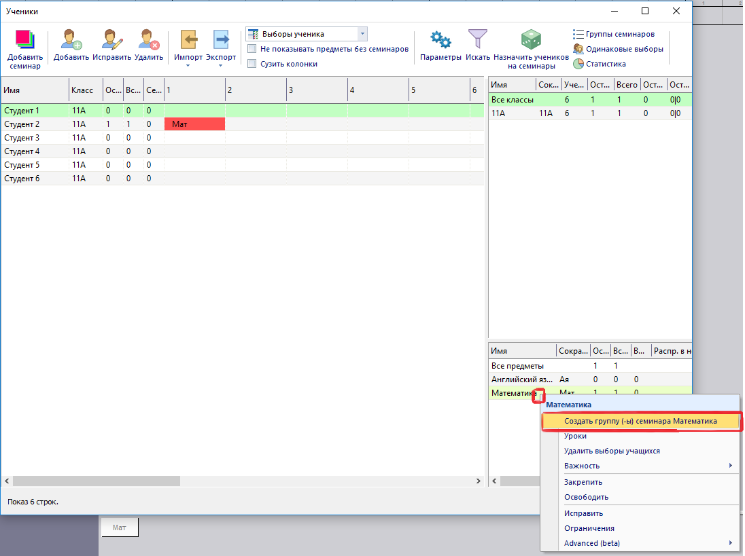The height and width of the screenshot is (556, 745).
Task: Click the dice icon Назначить учеников на семинары
Action: [x=531, y=41]
